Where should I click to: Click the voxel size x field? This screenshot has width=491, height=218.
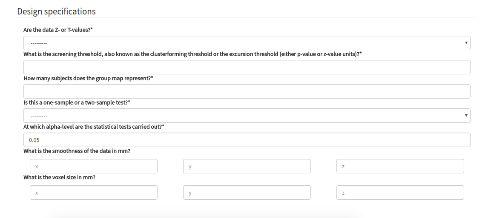(94, 193)
